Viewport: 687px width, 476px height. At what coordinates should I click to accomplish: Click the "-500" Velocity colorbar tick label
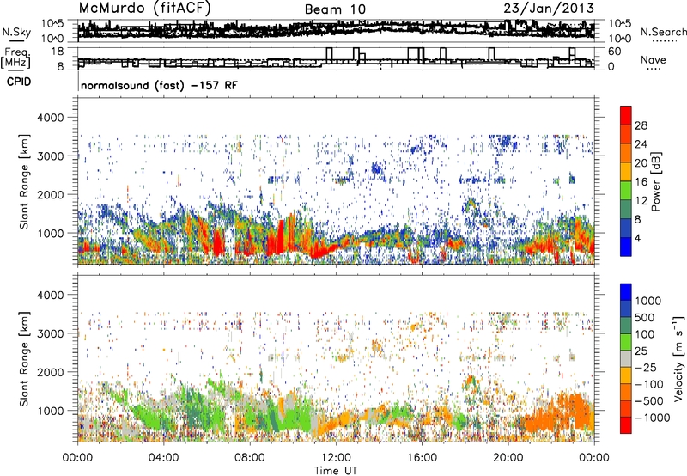tap(649, 401)
